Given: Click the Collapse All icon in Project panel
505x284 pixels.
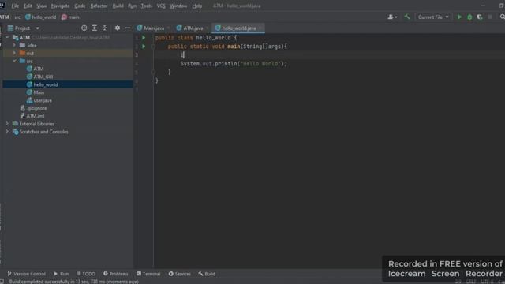Looking at the screenshot, I should tap(105, 28).
